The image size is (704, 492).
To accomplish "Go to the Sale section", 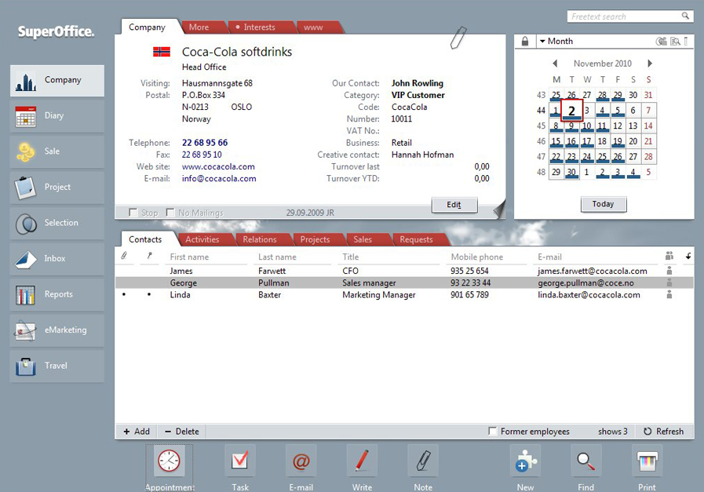I will 57,151.
